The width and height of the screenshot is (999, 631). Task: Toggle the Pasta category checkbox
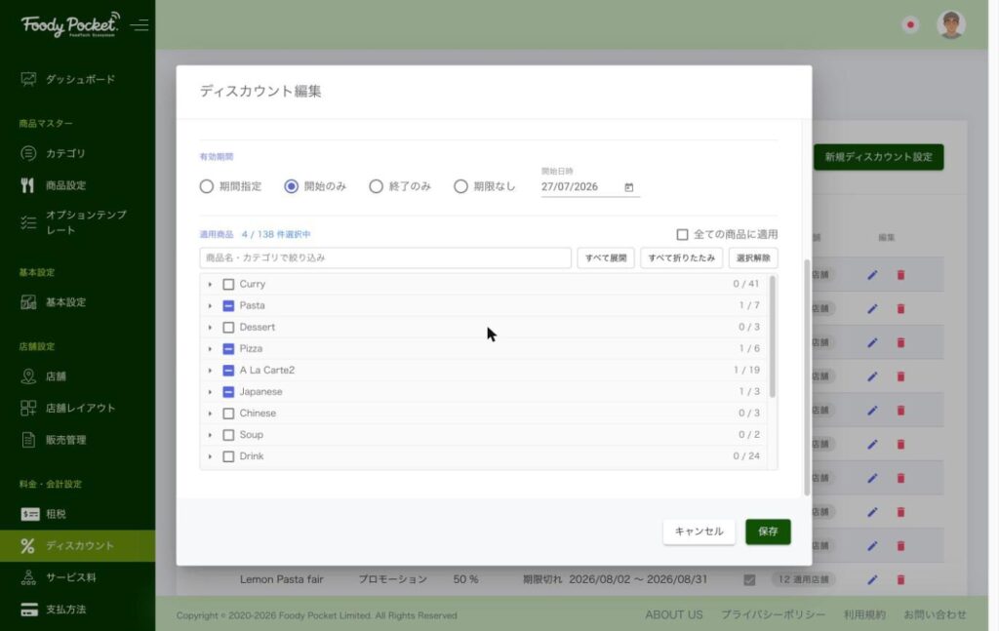(x=228, y=305)
